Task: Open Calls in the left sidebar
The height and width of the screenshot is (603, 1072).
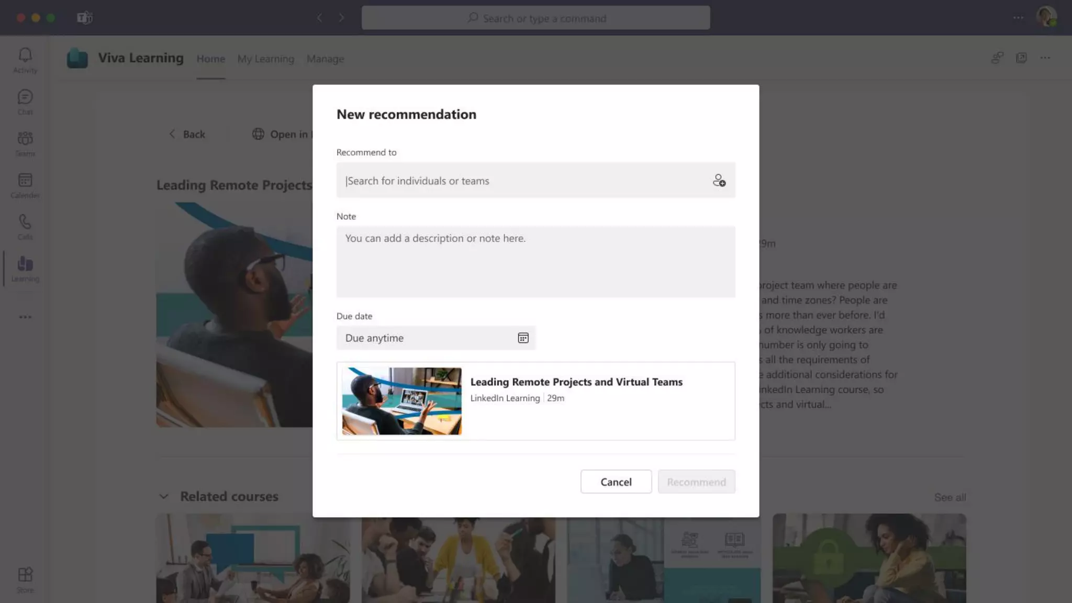Action: (x=25, y=227)
